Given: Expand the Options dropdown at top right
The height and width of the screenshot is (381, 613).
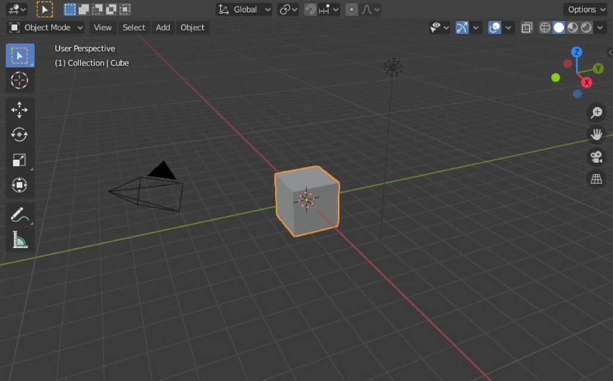Looking at the screenshot, I should pyautogui.click(x=584, y=10).
